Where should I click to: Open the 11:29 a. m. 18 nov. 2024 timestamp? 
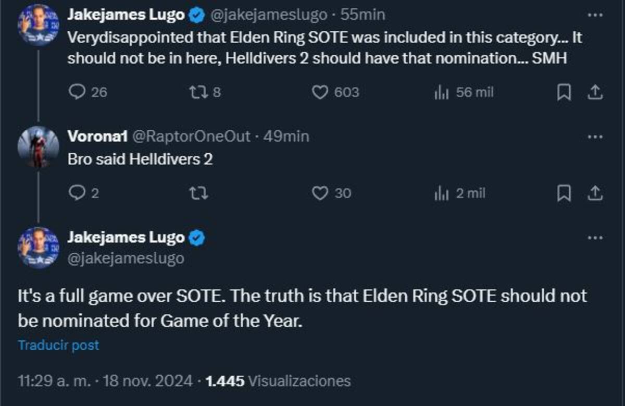click(105, 381)
